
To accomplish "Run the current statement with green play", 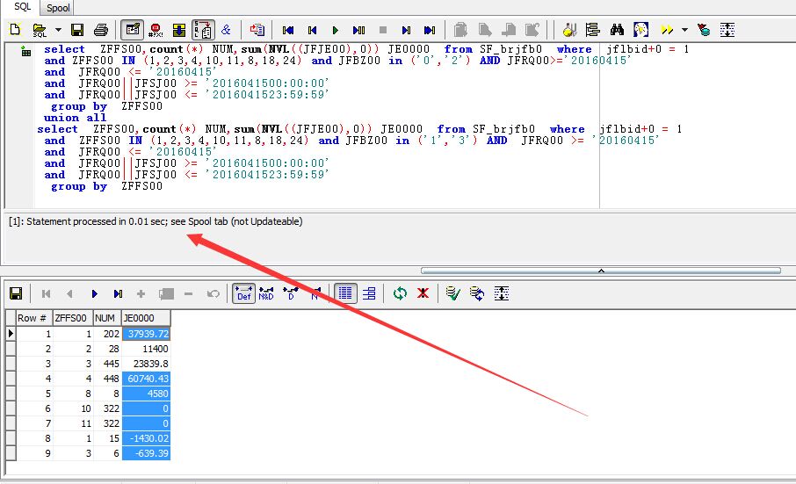I will (335, 30).
